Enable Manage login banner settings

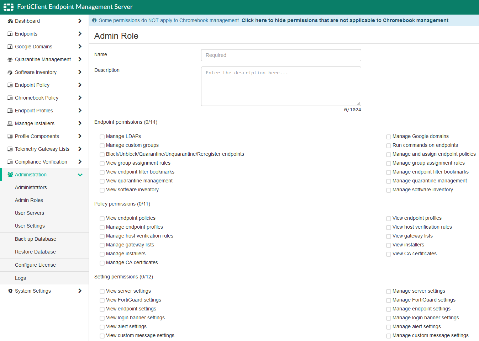tap(389, 318)
